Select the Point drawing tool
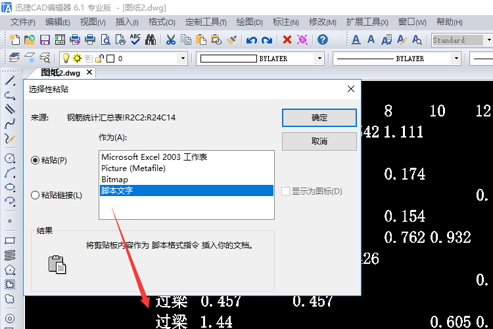 click(10, 221)
